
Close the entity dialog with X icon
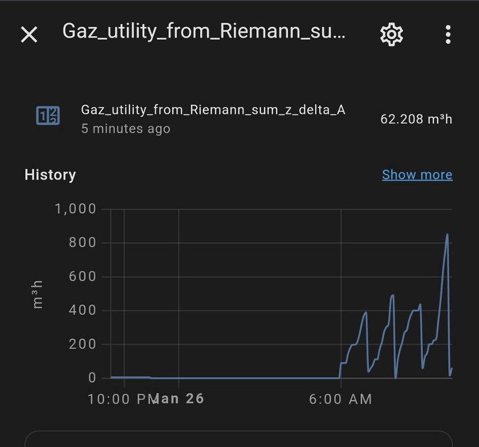pos(29,34)
